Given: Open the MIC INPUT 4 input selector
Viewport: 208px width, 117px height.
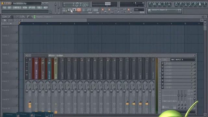Looking at the screenshot, I should click(x=183, y=60).
